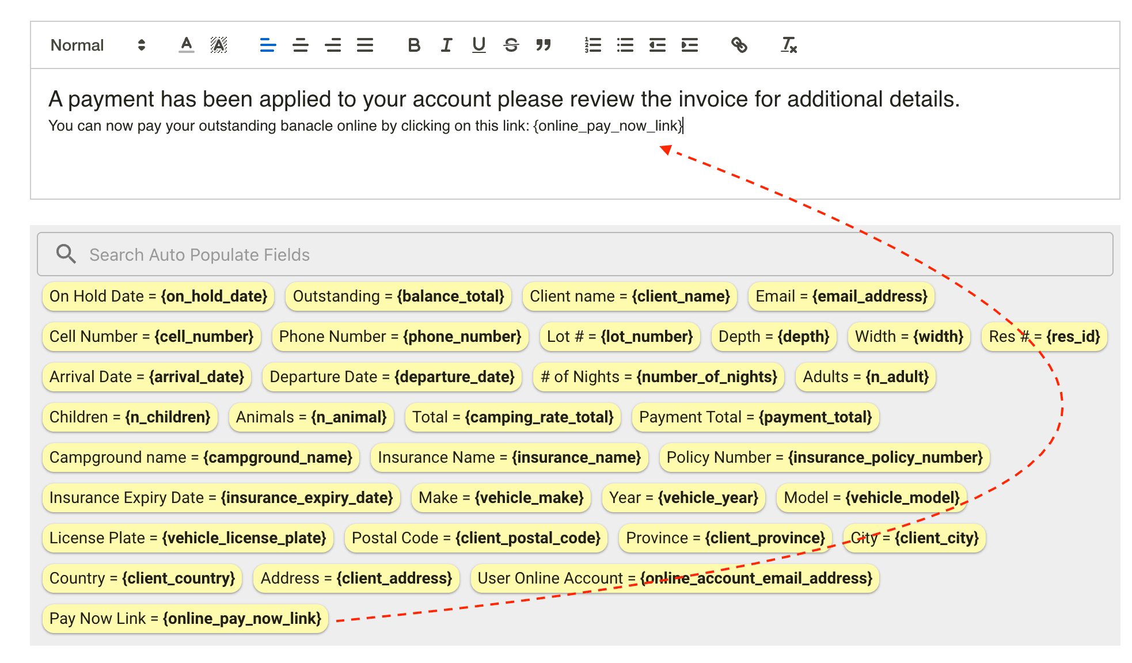Click the search magnifier icon
The height and width of the screenshot is (663, 1132).
(x=66, y=254)
